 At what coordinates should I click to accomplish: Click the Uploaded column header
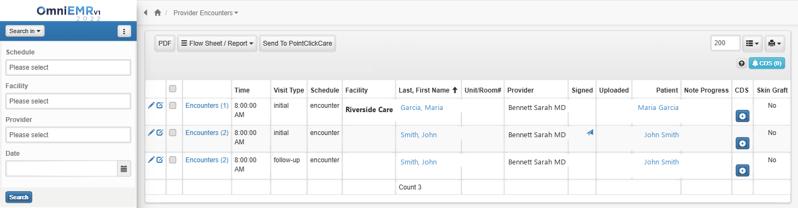point(614,90)
